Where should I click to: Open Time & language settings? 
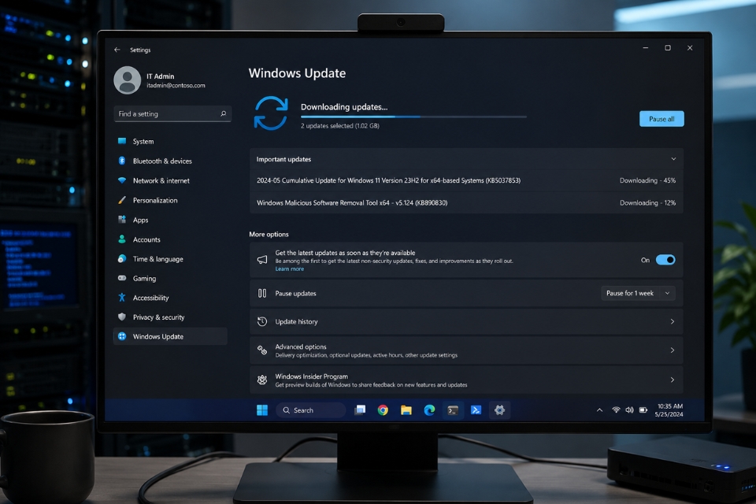tap(170, 259)
